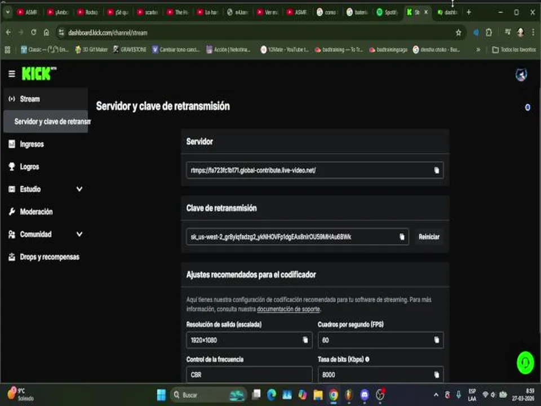Viewport: 541px width, 406px height.
Task: Open Moderación in the sidebar
Action: [x=46, y=211]
